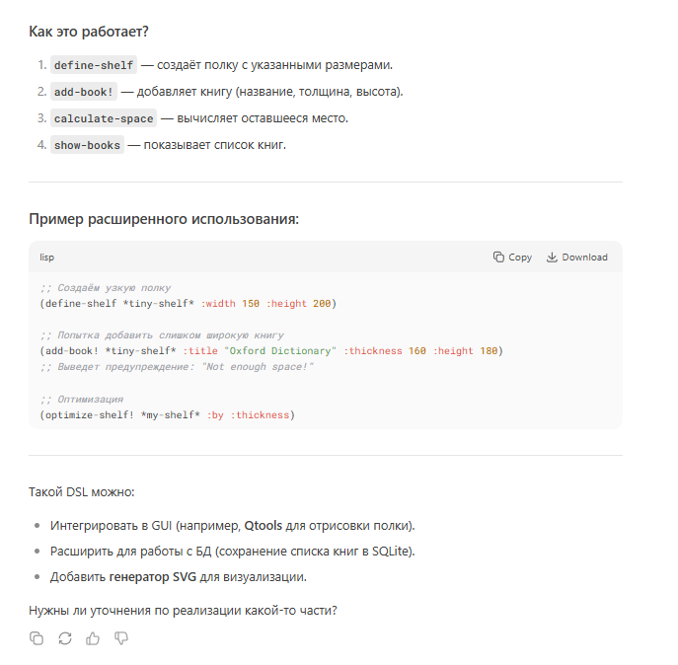The image size is (678, 665).
Task: Download the lisp code snippet
Action: pos(576,258)
